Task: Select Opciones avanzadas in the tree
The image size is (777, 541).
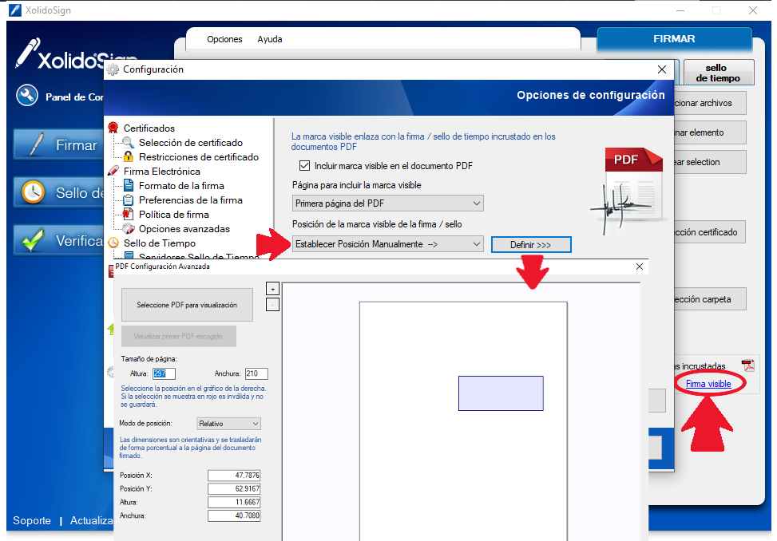Action: [x=184, y=229]
